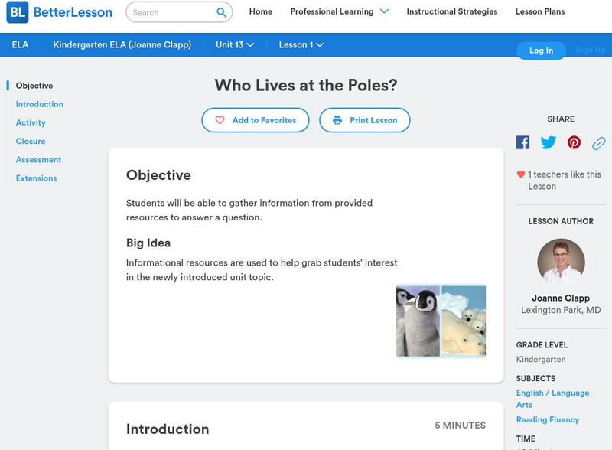Click the red heart likes icon
The height and width of the screenshot is (450, 612).
(x=521, y=174)
